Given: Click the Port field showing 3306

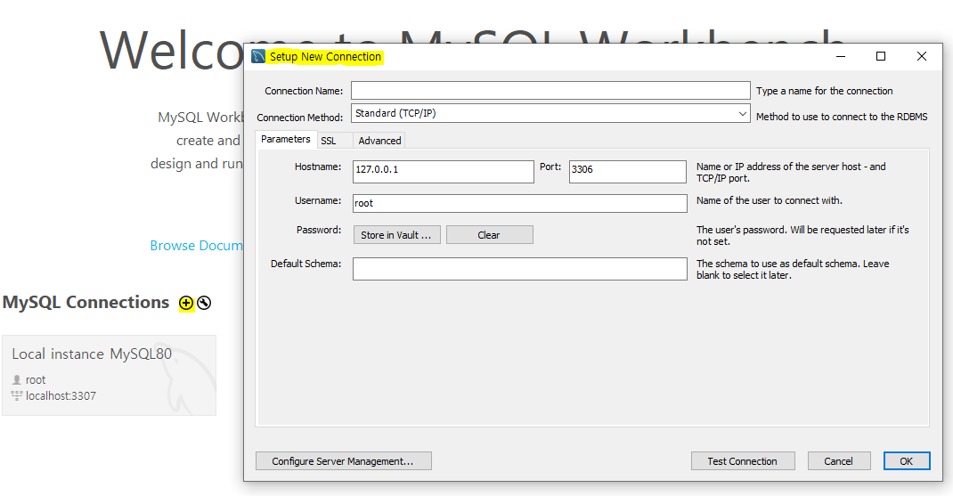Looking at the screenshot, I should click(x=627, y=171).
